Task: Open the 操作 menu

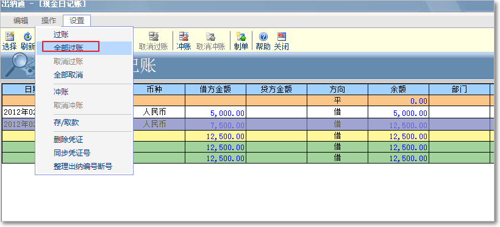Action: click(49, 21)
